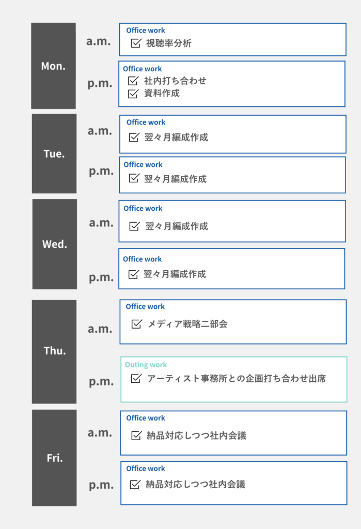Toggle Tuesday a.m. 翌々月編成作成 checkbox

(x=134, y=137)
